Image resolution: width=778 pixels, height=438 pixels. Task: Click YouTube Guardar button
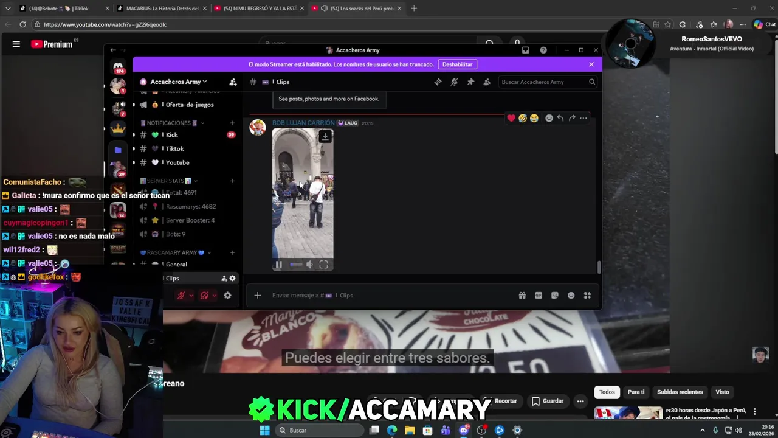[548, 401]
